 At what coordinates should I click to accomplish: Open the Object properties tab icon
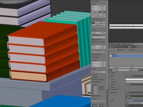[x=122, y=47]
